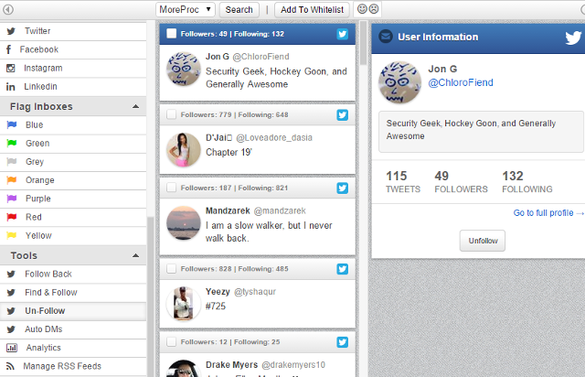
Task: Click Twitter icon on Mandzarek's card header
Action: 343,188
